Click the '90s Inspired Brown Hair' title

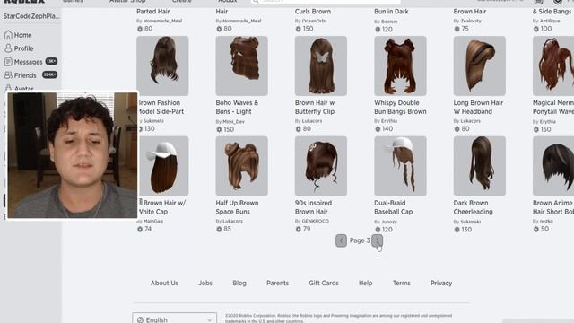[314, 207]
